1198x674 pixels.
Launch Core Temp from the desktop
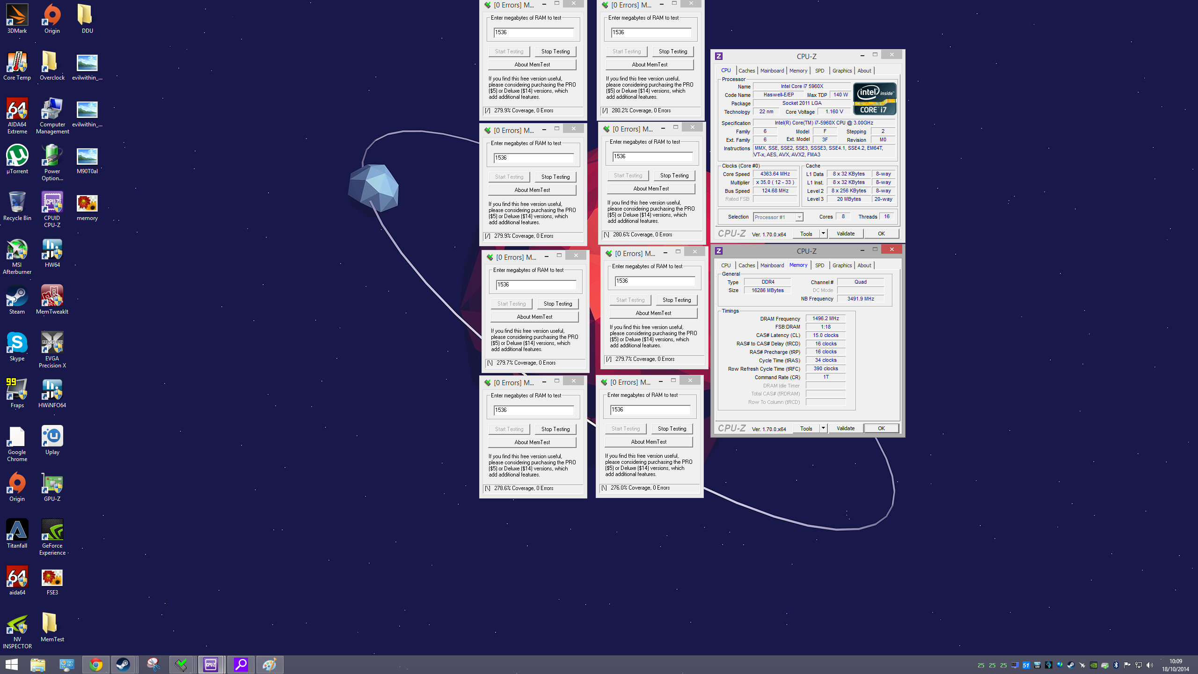17,66
